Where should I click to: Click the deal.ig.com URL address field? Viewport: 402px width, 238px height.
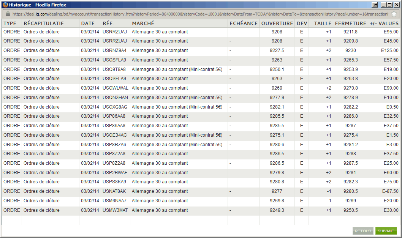coord(200,14)
